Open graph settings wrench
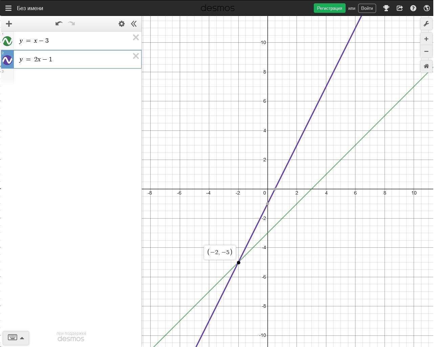Viewport: 436px width, 347px height. pyautogui.click(x=426, y=24)
